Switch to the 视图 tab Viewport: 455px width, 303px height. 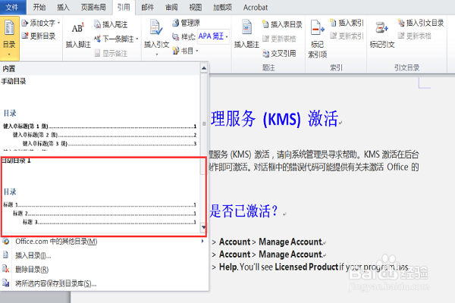(196, 8)
